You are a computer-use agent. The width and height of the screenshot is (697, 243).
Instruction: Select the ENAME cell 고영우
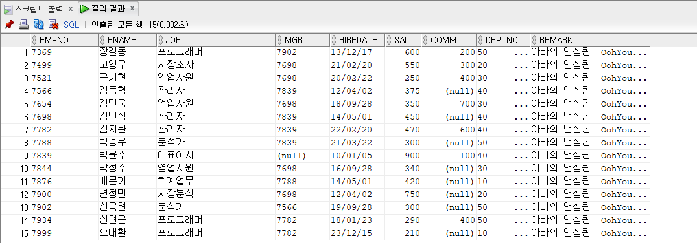[127, 65]
